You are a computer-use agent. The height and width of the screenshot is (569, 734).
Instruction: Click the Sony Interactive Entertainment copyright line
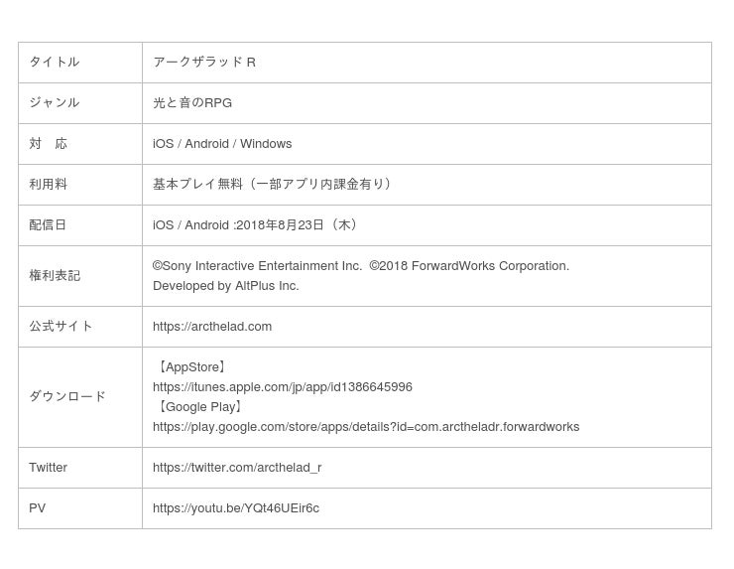tap(361, 266)
